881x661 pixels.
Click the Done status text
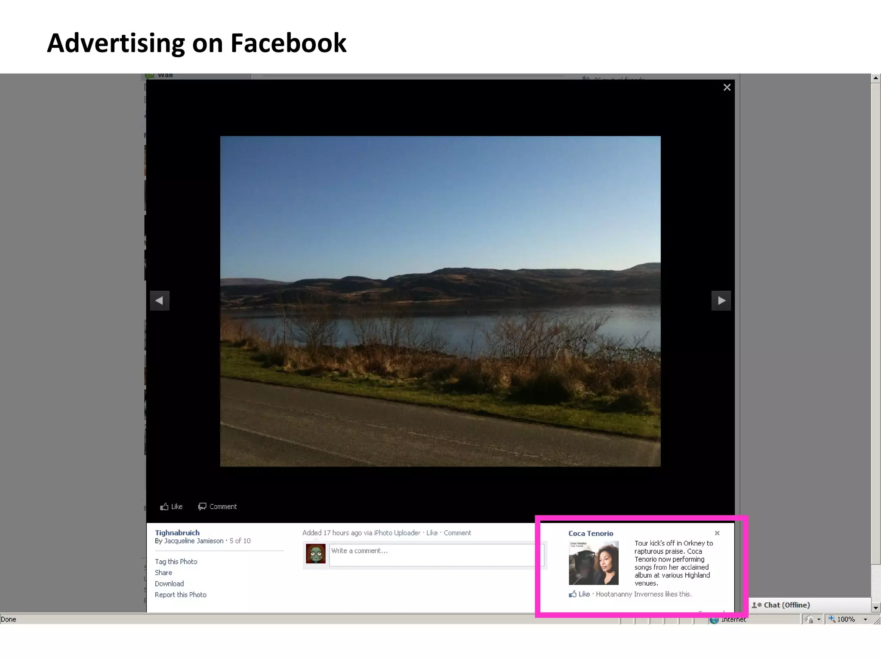[9, 619]
